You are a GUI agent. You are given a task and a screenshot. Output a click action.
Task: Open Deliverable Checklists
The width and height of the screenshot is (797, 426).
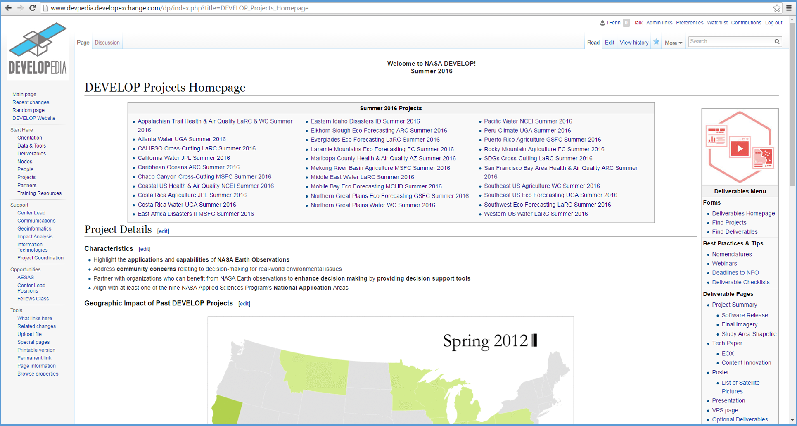741,282
